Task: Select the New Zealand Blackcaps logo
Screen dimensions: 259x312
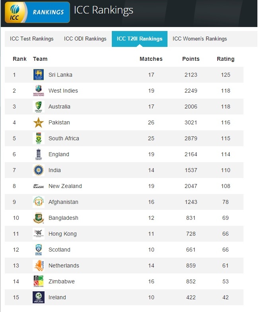Action: point(39,186)
